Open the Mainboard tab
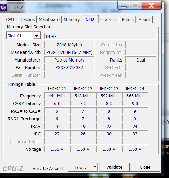Viewport: 169px width, 178px height. coord(49,20)
